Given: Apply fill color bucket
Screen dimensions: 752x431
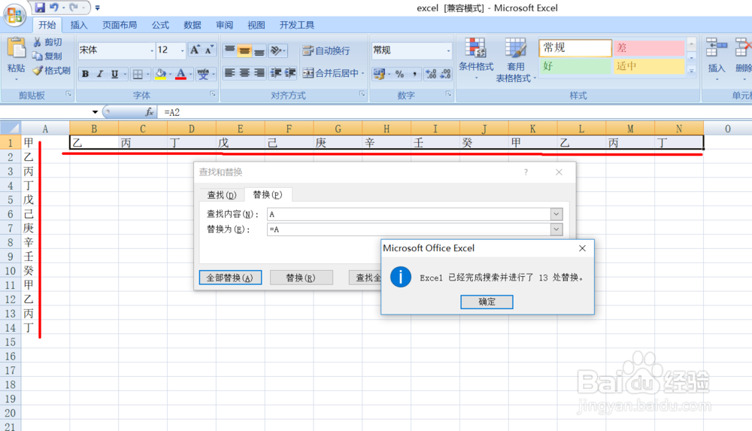Looking at the screenshot, I should (160, 74).
